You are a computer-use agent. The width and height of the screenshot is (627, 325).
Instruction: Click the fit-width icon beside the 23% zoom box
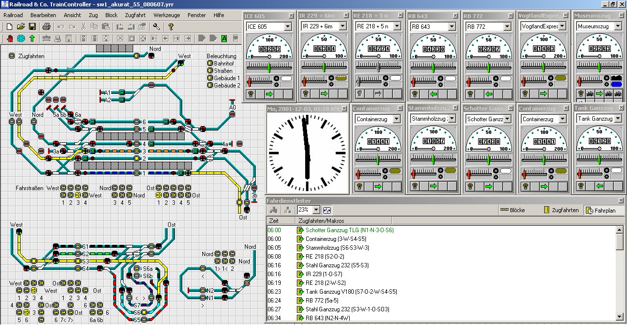coord(327,210)
